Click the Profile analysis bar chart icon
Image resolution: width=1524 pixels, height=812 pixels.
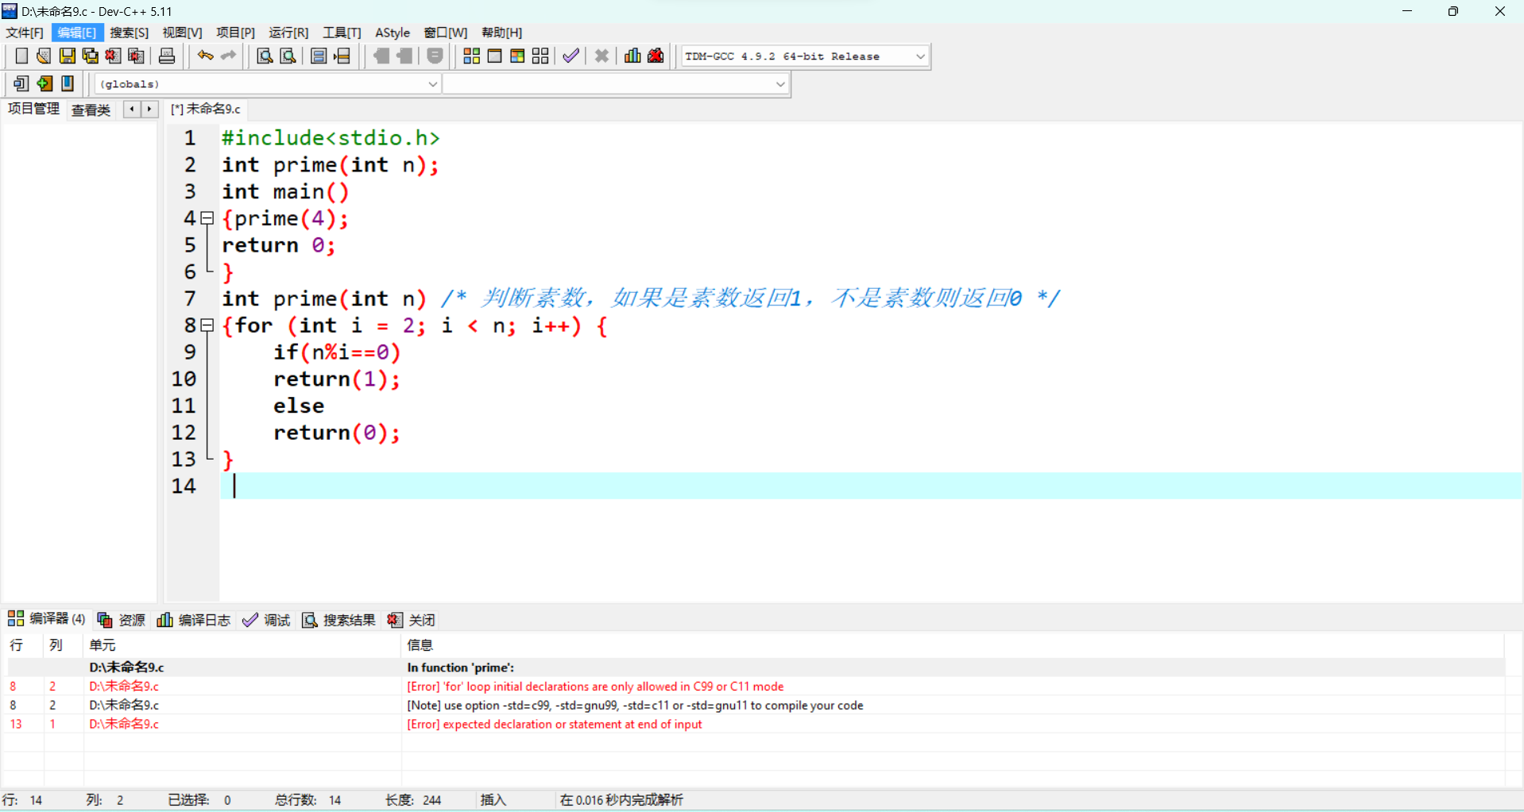pos(632,56)
